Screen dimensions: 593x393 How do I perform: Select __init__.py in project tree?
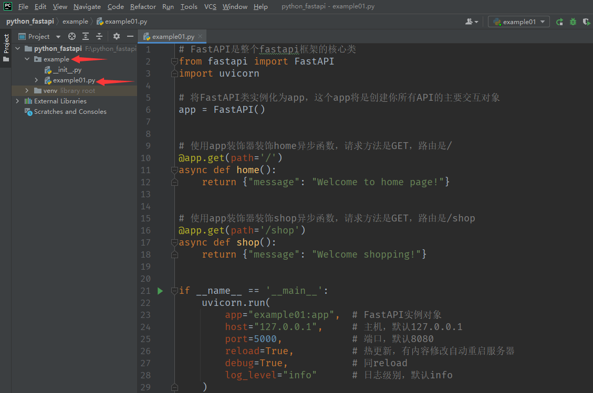[67, 70]
